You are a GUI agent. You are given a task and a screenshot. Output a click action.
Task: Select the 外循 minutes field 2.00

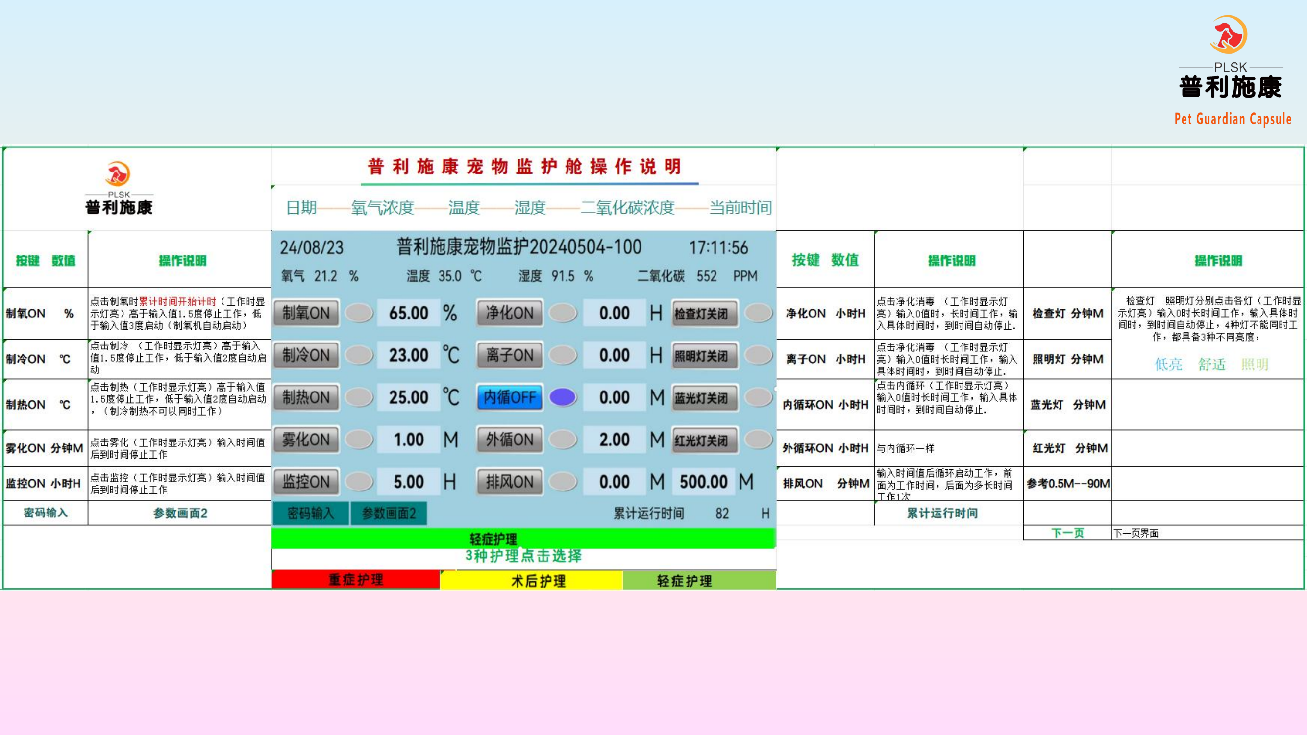point(615,439)
